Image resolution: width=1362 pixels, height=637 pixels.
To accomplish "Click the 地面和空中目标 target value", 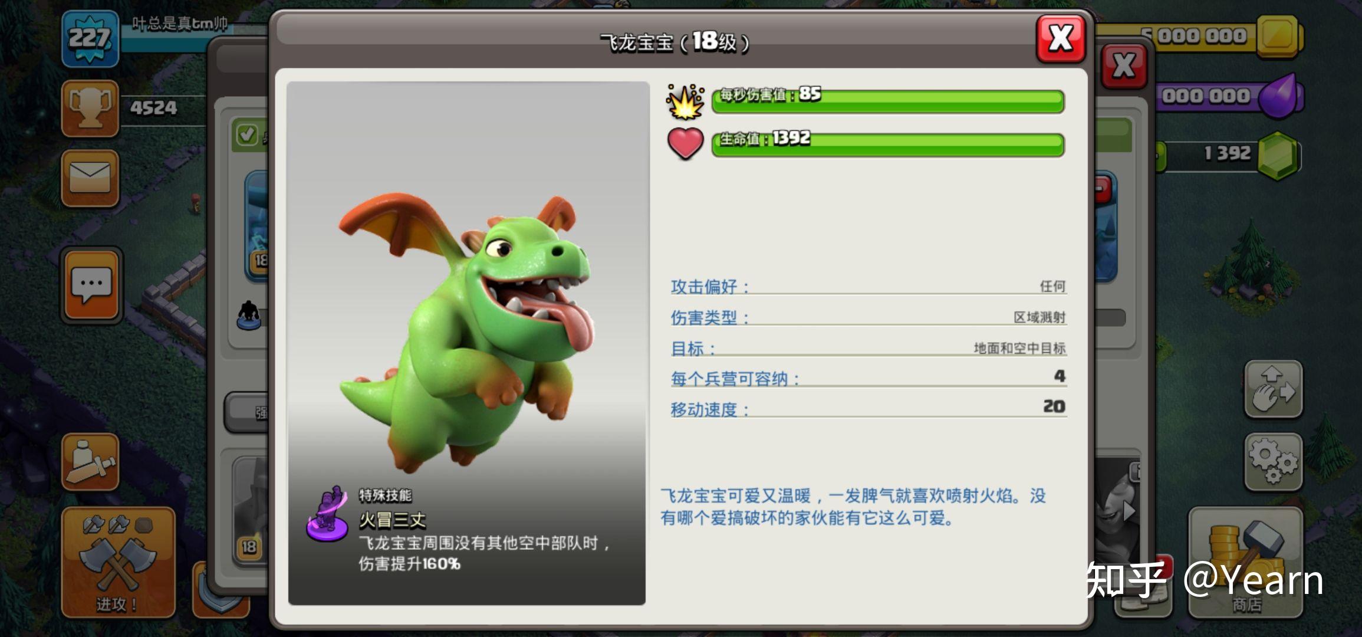I will (x=1019, y=349).
